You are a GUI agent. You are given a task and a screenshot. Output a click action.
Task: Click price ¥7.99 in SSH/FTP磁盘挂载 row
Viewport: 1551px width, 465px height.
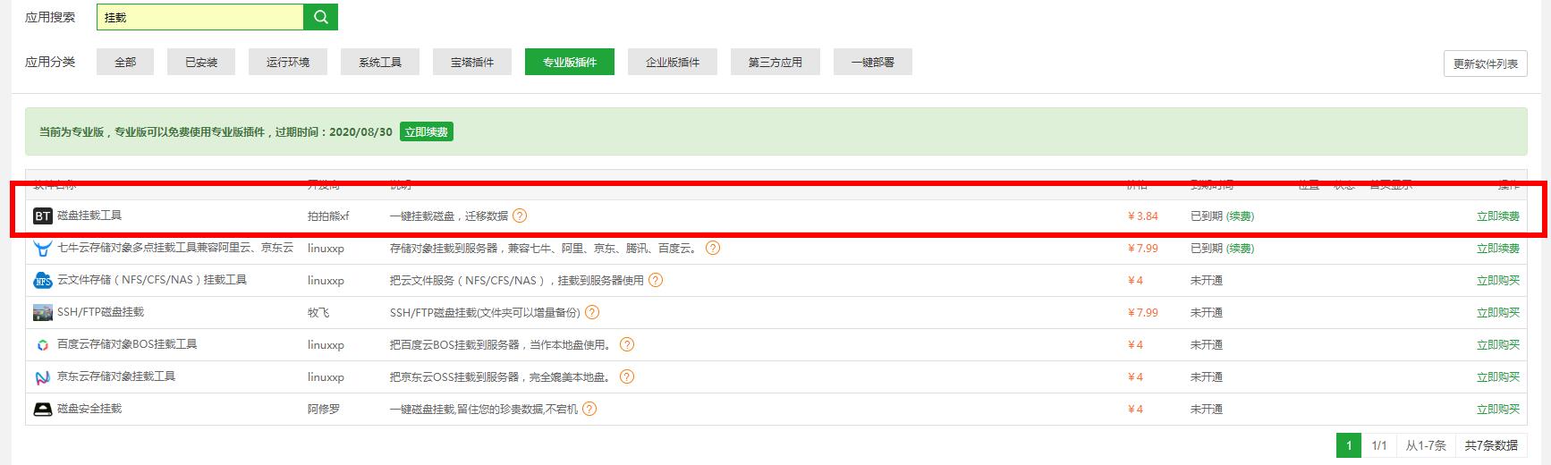click(x=1143, y=312)
